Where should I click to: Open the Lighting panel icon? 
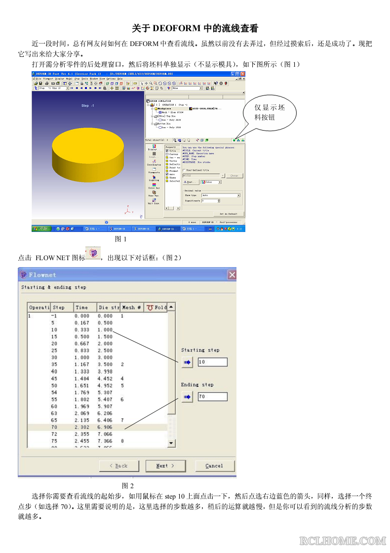click(154, 178)
